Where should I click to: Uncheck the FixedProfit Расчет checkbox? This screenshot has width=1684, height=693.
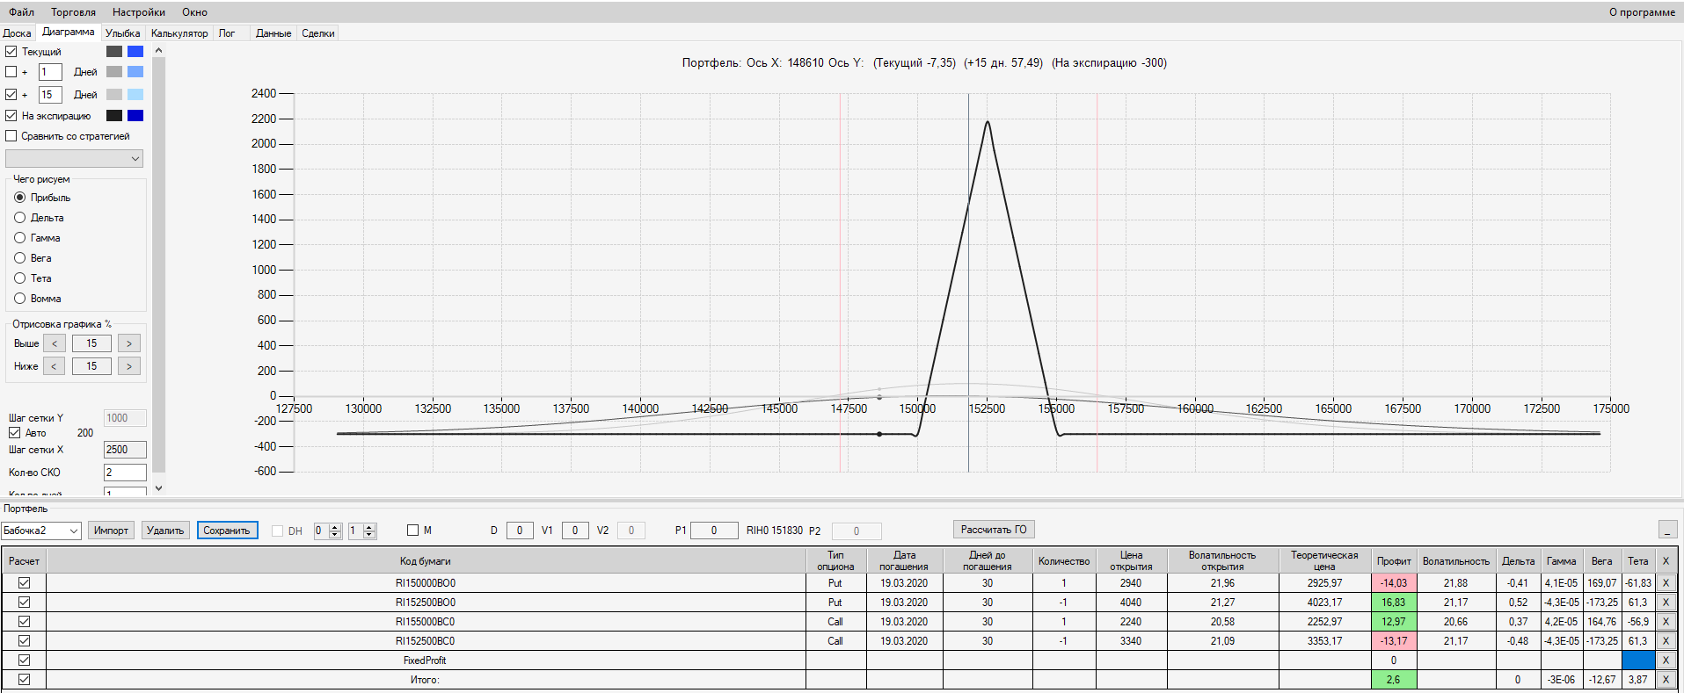point(24,661)
